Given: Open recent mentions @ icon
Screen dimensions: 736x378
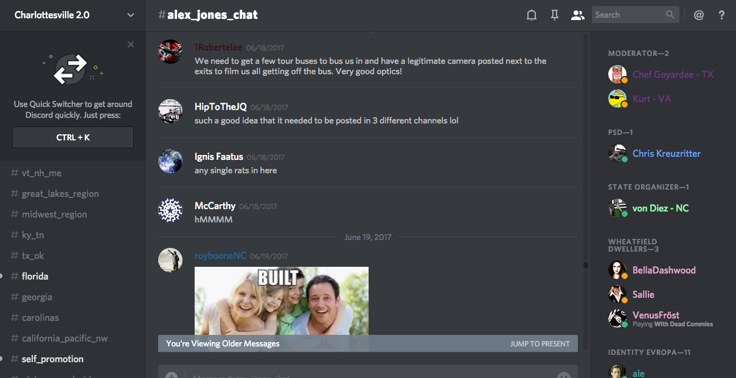Looking at the screenshot, I should coord(699,15).
